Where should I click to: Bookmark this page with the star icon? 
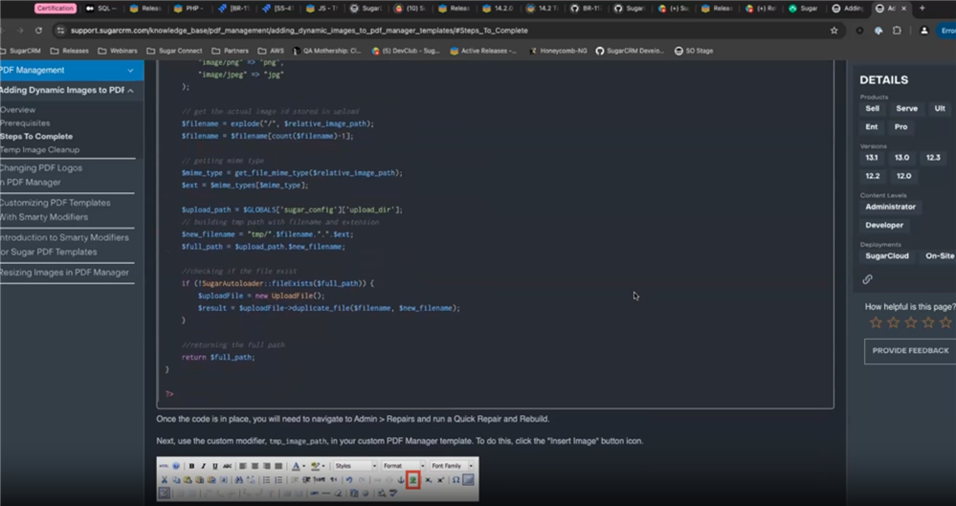point(834,31)
